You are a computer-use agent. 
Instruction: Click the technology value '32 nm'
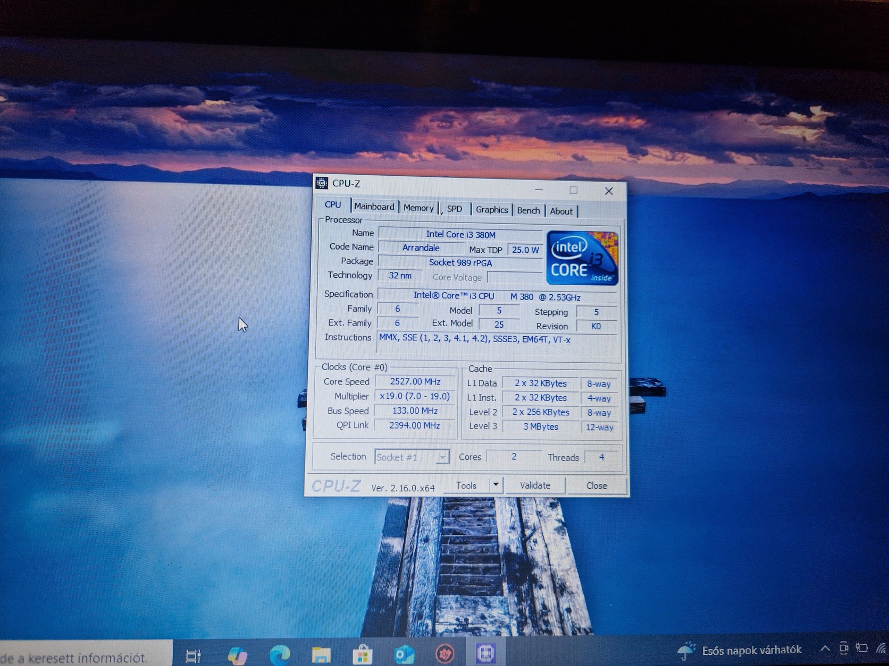(x=400, y=276)
